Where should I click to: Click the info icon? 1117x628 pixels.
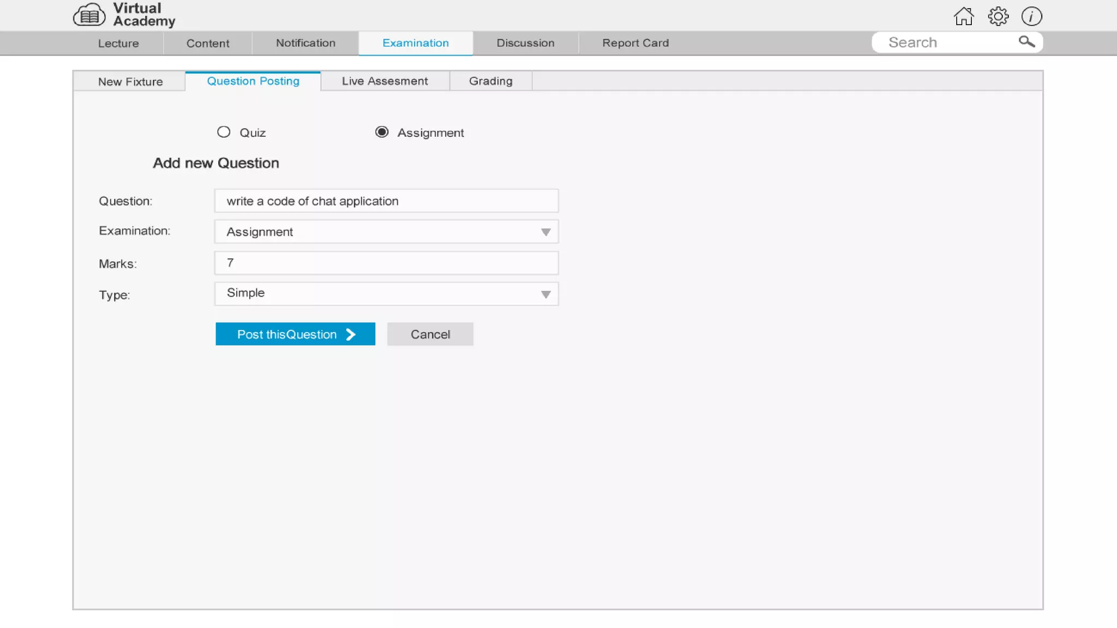coord(1031,16)
